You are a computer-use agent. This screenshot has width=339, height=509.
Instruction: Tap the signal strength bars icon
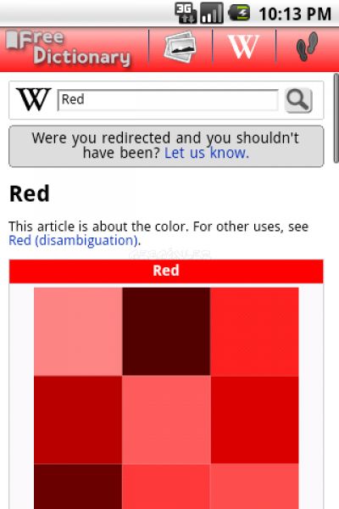pyautogui.click(x=212, y=14)
